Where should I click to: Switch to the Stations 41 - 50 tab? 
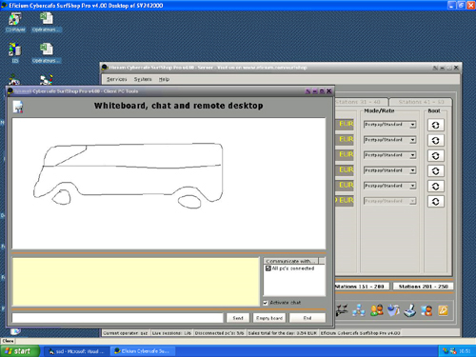pos(421,102)
